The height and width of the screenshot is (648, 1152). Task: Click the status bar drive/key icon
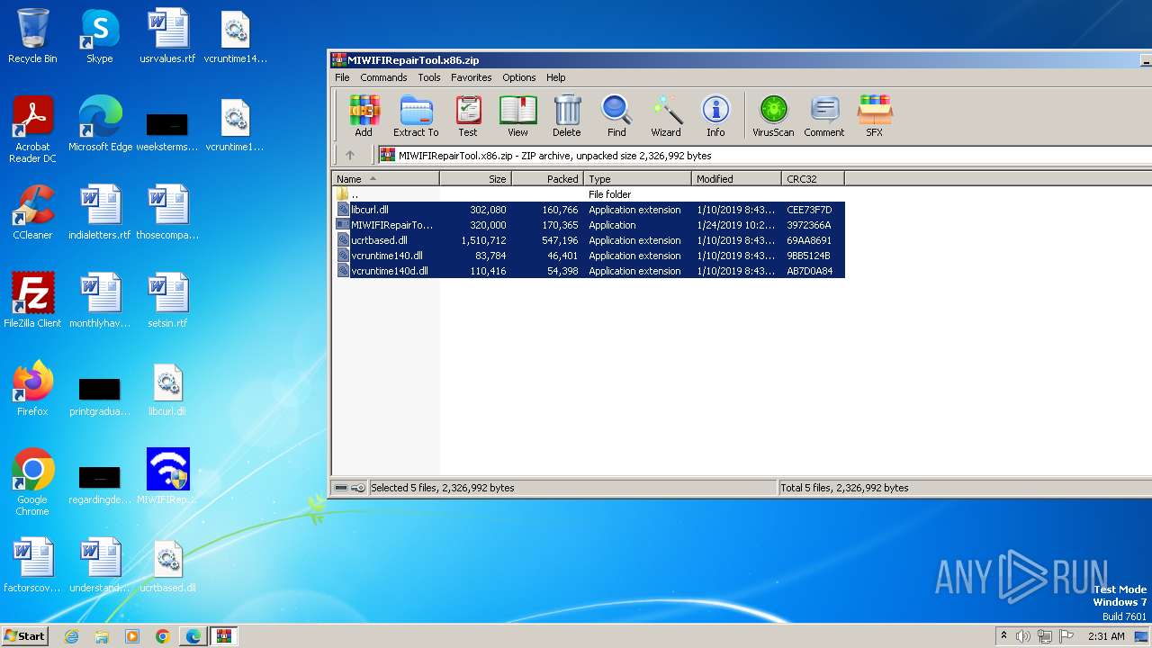349,488
